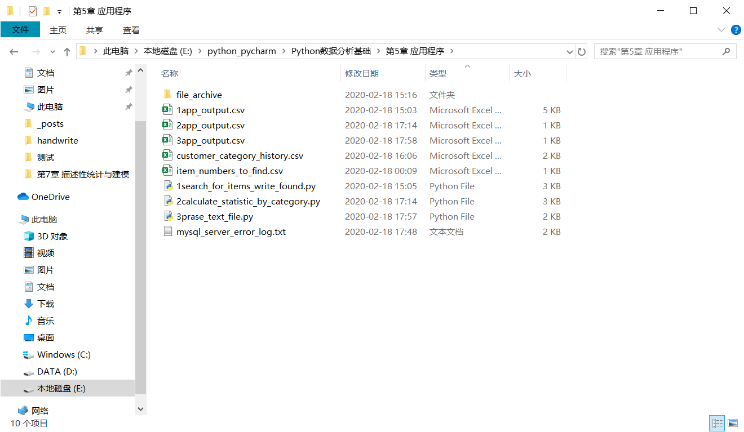Open the address bar history dropdown
Viewport: 744px width, 432px height.
570,51
